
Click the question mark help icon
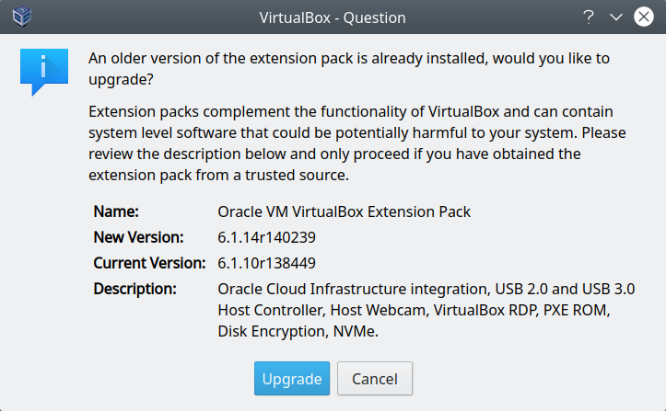[x=588, y=17]
